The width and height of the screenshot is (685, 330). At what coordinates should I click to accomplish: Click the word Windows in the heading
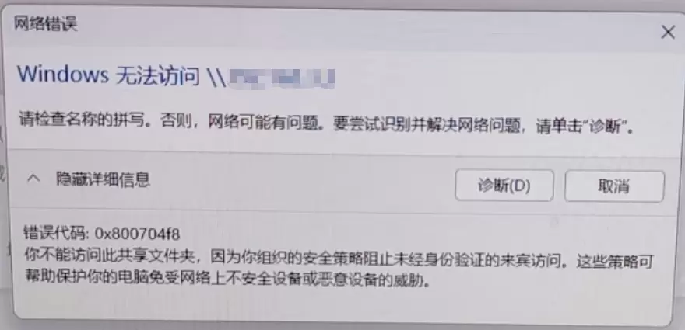pyautogui.click(x=63, y=75)
